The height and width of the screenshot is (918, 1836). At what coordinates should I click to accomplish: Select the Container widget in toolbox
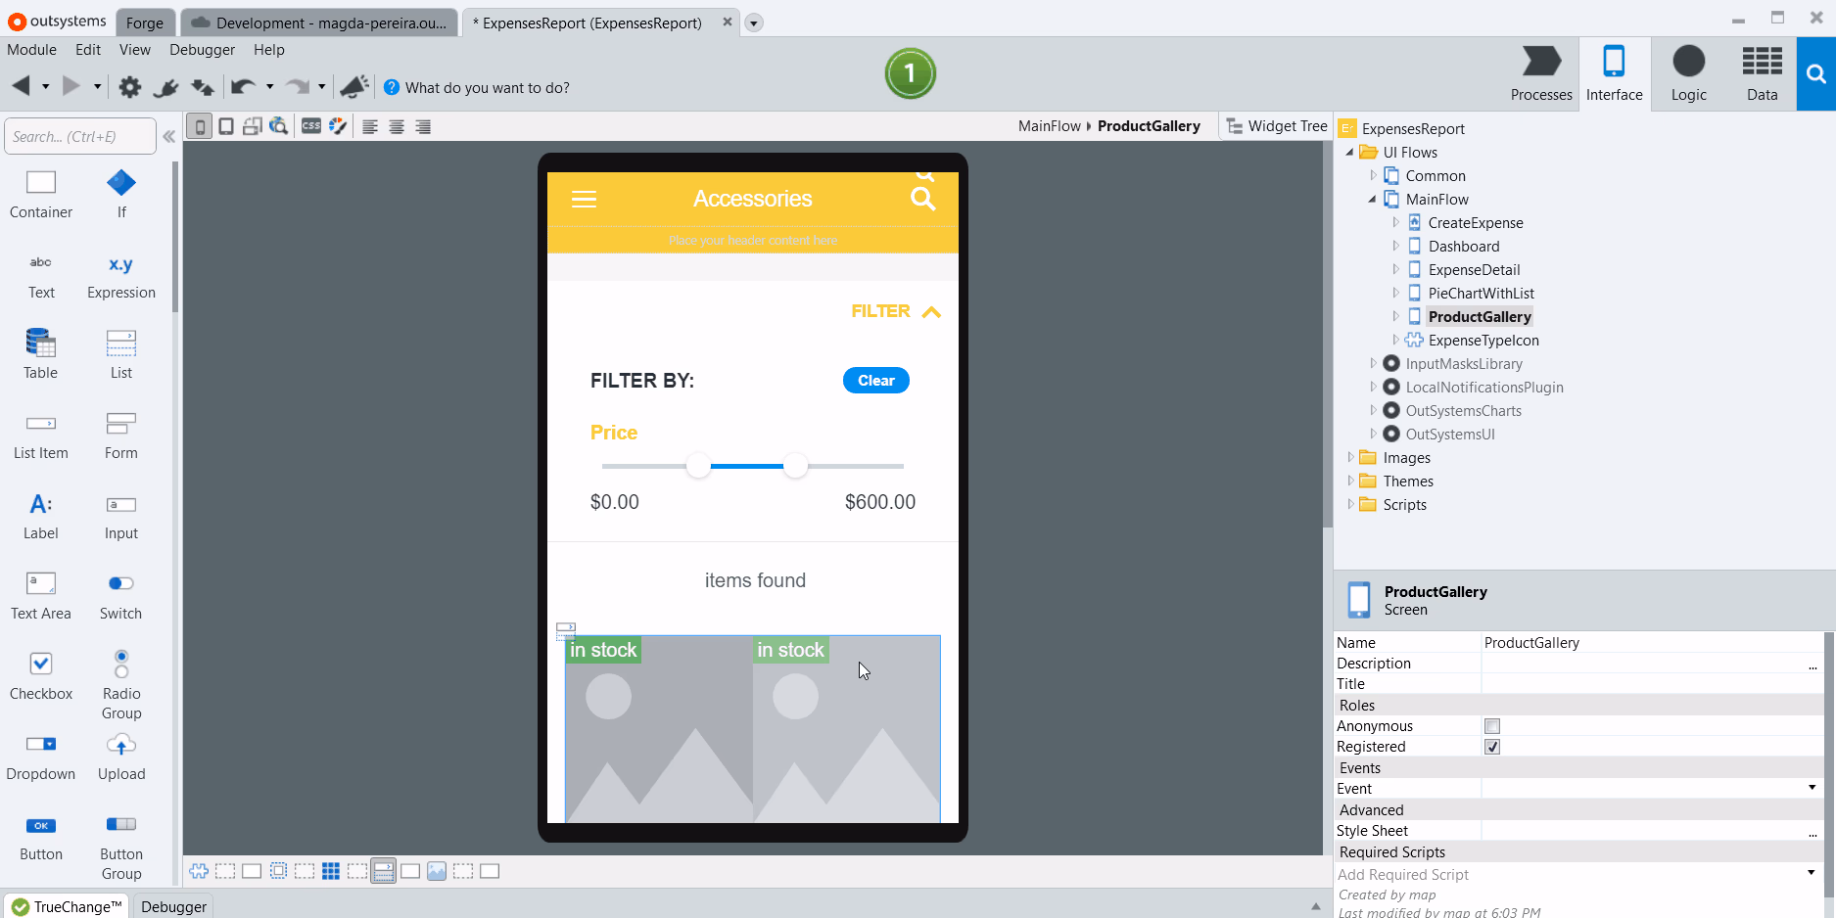pos(41,194)
